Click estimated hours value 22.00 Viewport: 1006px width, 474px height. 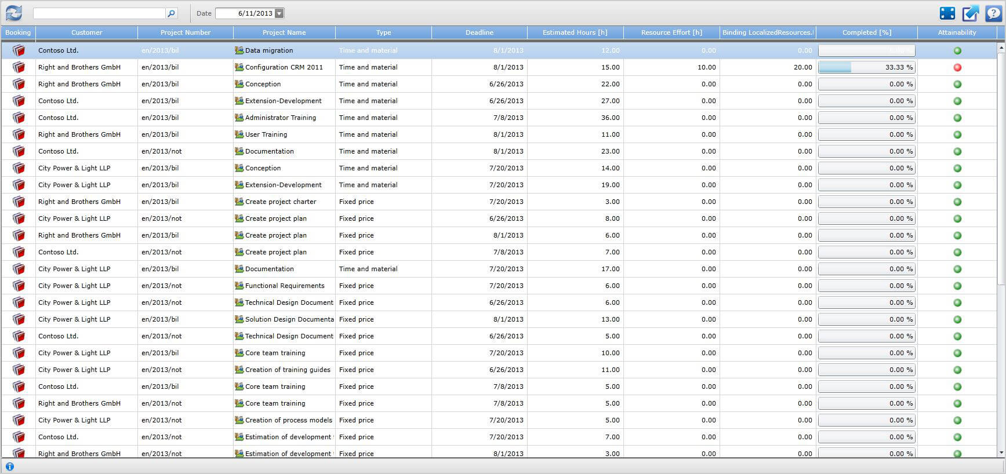pos(610,84)
